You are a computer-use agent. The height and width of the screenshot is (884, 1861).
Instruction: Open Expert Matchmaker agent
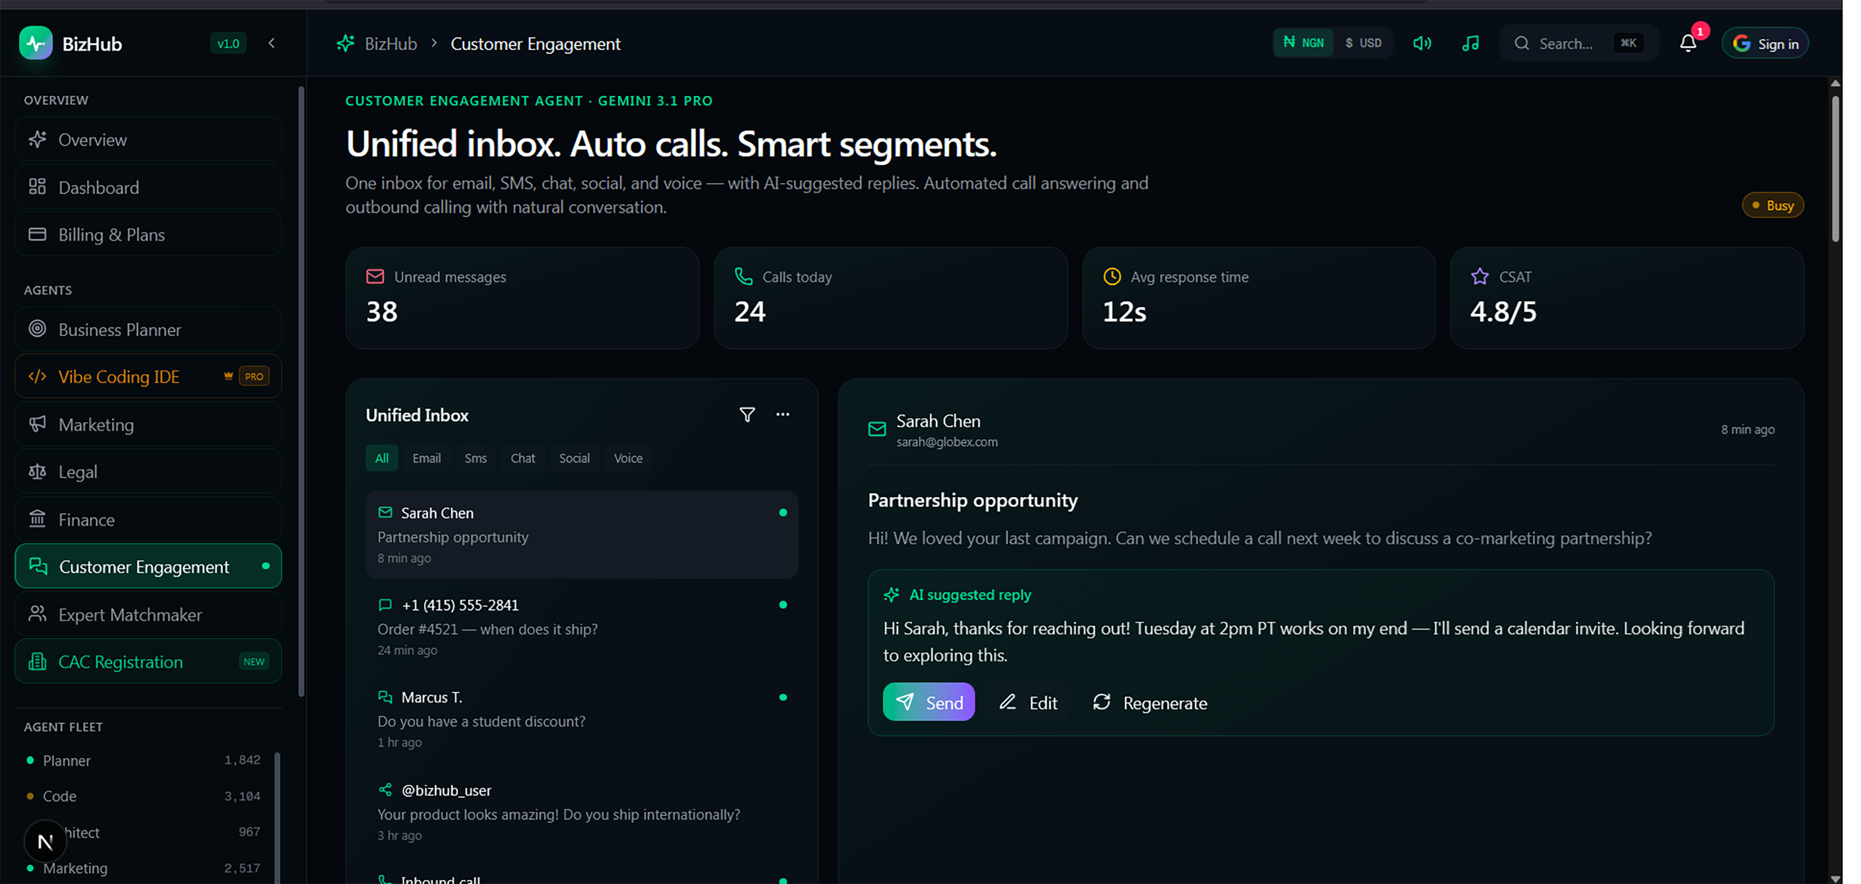point(148,614)
